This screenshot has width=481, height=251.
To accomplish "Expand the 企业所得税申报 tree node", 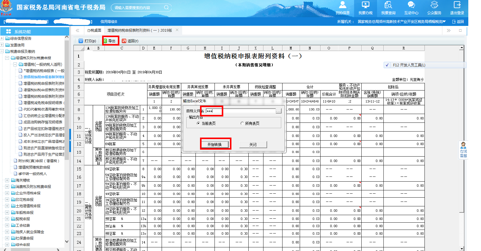I will click(7, 193).
